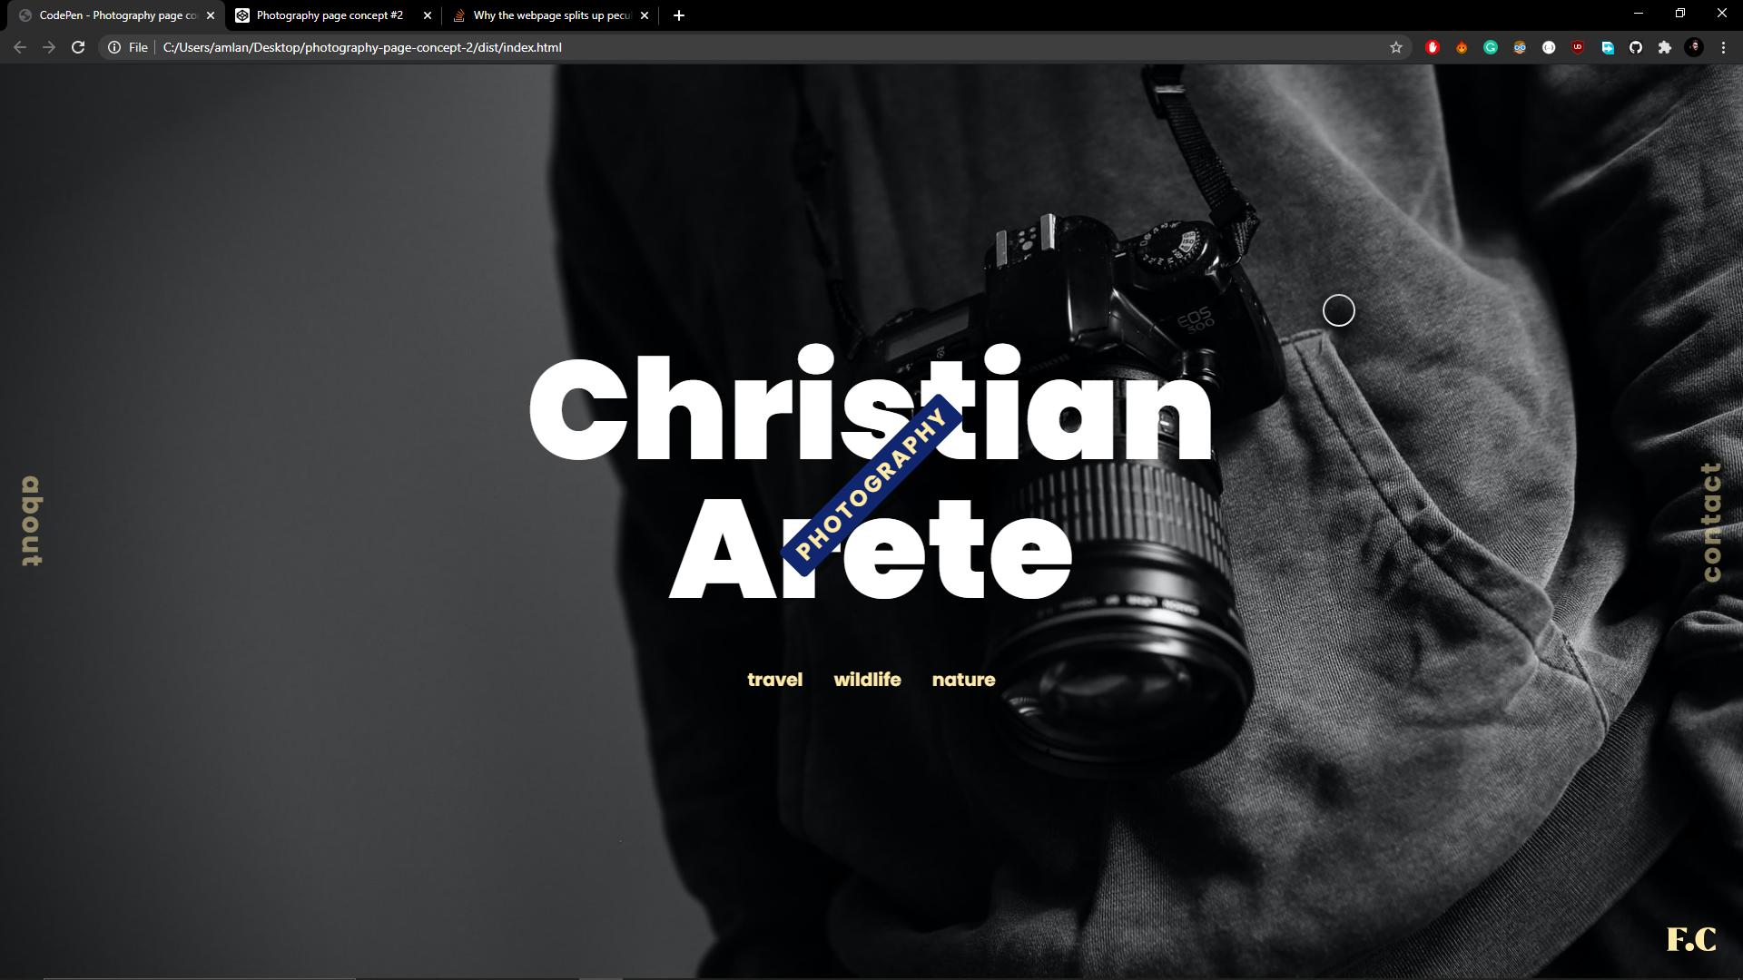Switch to Photography page concept #2 tab
Viewport: 1743px width, 980px height.
(333, 15)
